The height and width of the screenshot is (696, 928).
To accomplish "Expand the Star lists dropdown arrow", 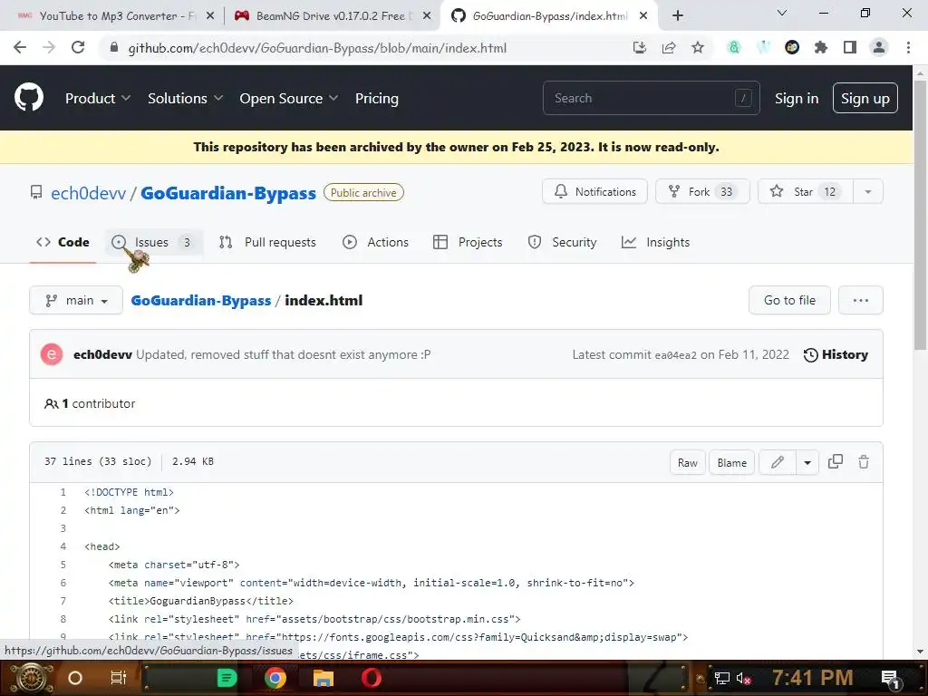I will click(x=867, y=192).
